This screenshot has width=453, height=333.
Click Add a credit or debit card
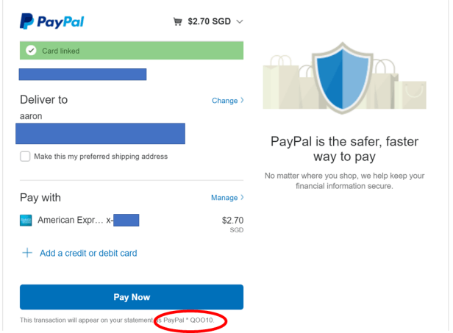point(88,254)
